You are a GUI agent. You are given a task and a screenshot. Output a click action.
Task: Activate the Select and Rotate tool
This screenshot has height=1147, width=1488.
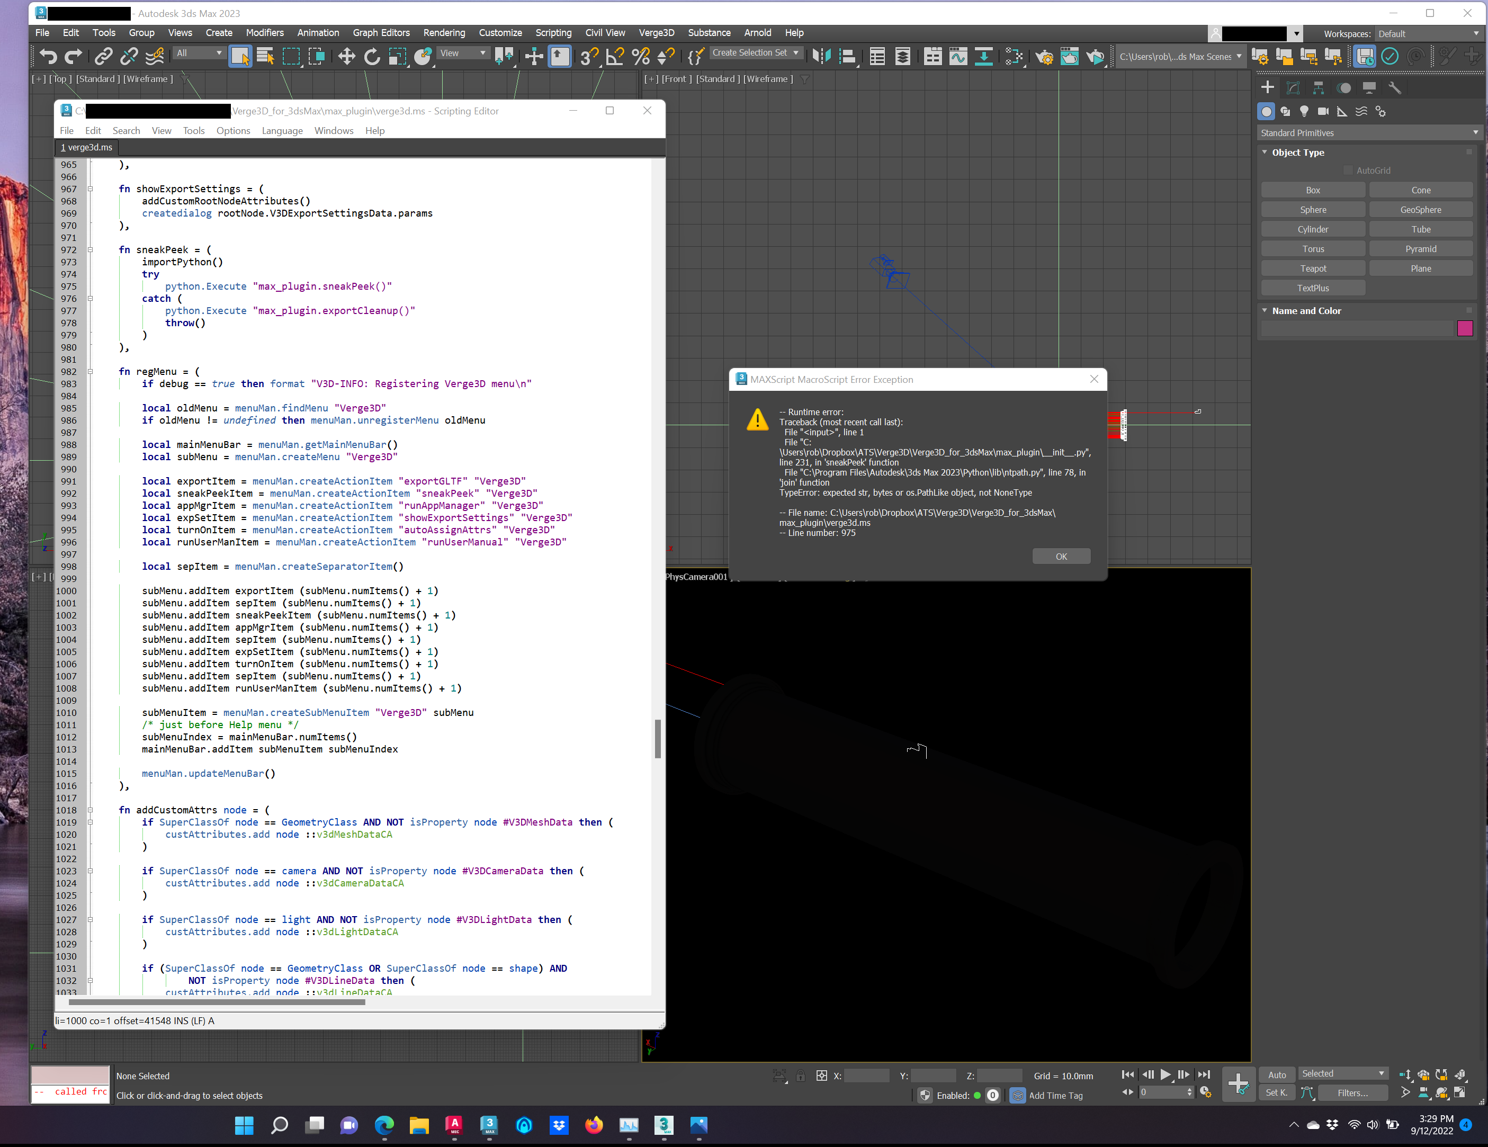(x=372, y=57)
